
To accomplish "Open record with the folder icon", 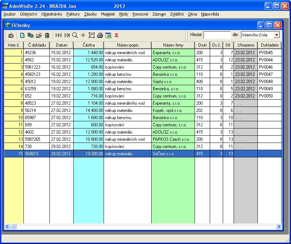I will coord(39,35).
